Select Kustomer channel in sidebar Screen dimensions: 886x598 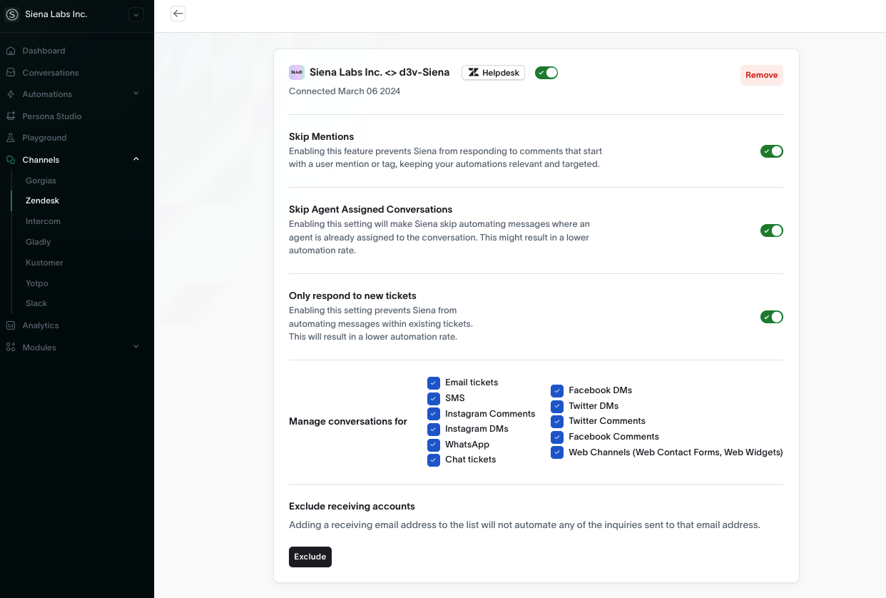pos(44,263)
